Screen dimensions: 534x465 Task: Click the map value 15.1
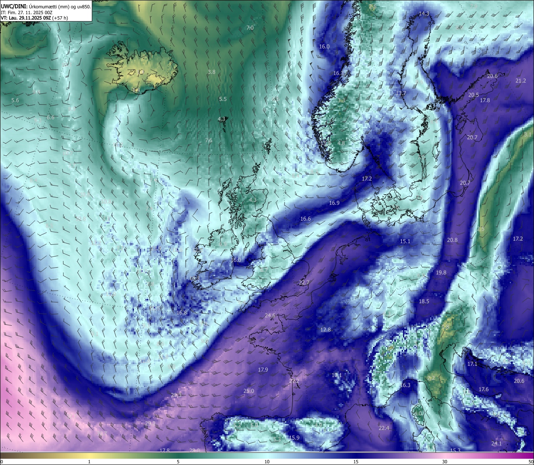click(x=405, y=241)
